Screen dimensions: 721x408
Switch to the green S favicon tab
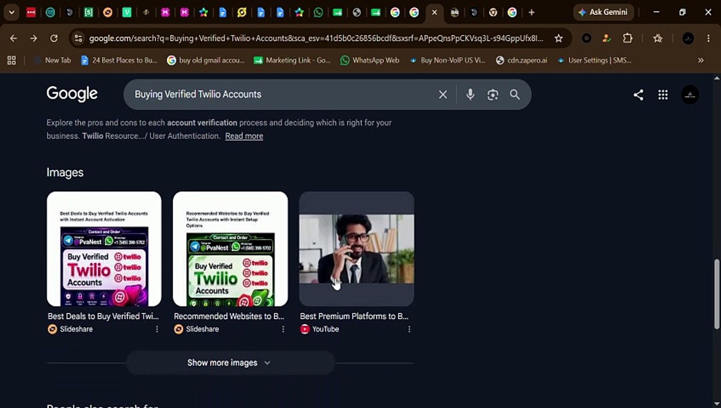pyautogui.click(x=88, y=12)
